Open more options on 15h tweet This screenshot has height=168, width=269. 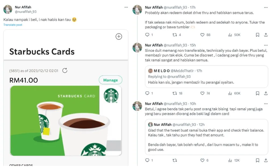pos(266,45)
